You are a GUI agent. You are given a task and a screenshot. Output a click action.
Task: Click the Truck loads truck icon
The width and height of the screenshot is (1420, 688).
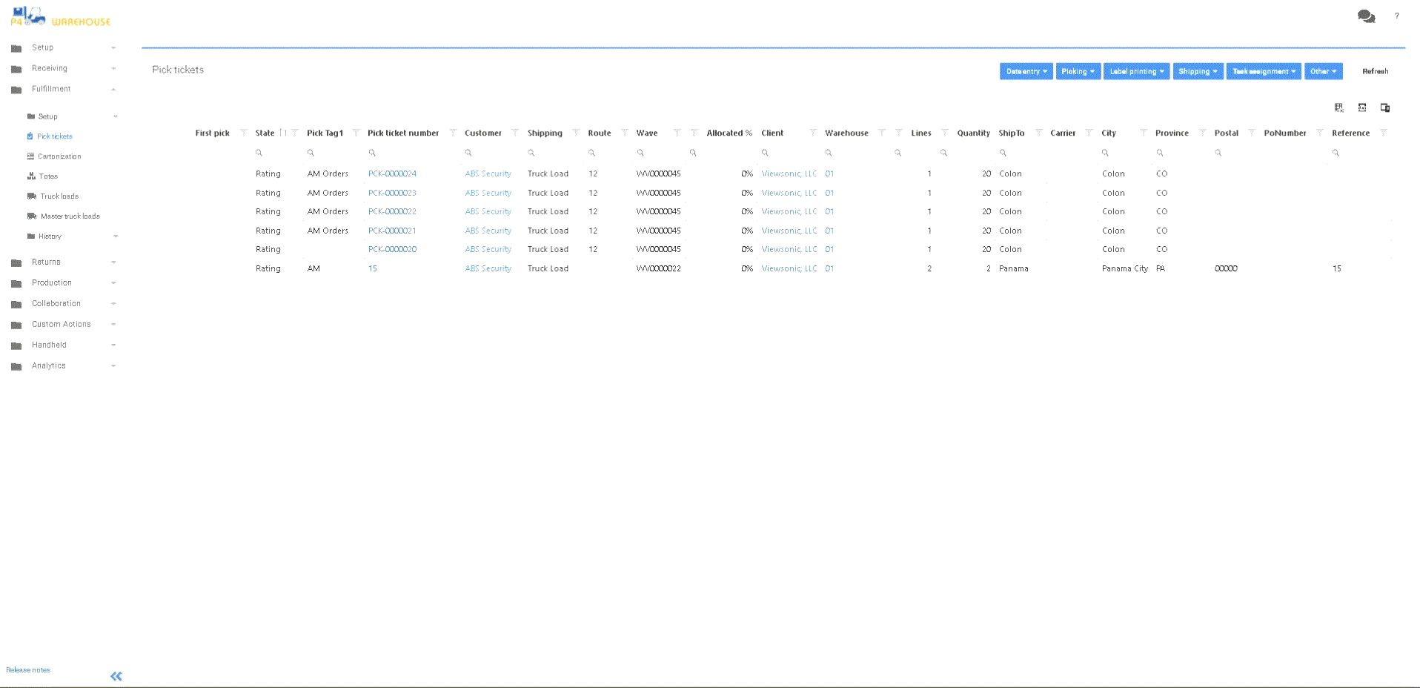point(32,196)
